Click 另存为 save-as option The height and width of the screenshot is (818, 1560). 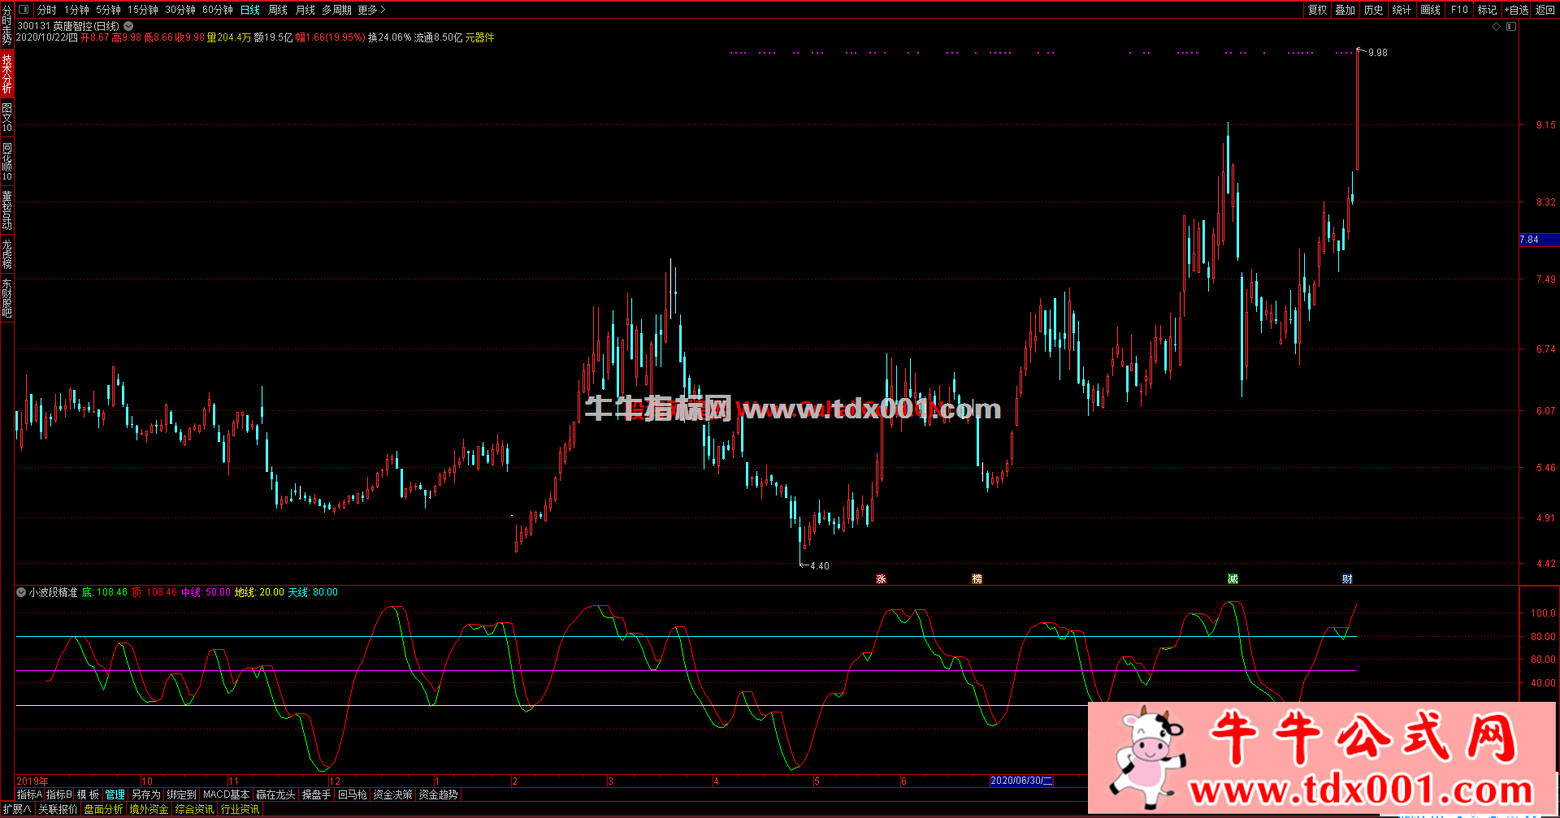click(146, 794)
